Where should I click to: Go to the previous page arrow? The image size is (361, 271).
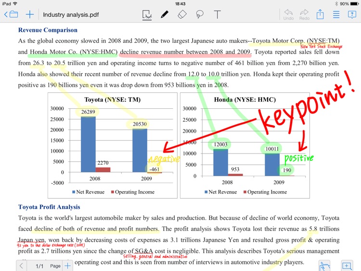(x=21, y=266)
